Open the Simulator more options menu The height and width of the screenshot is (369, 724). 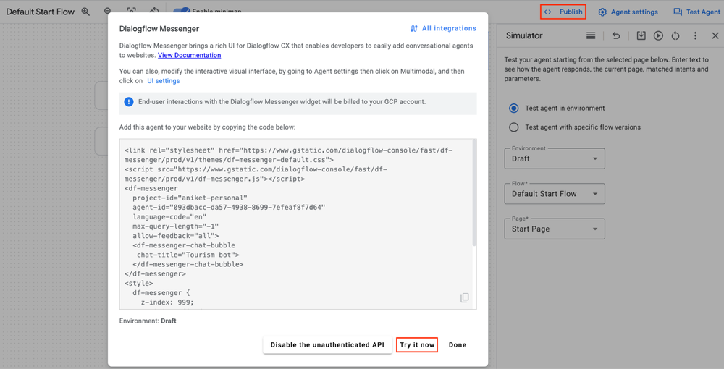point(695,35)
